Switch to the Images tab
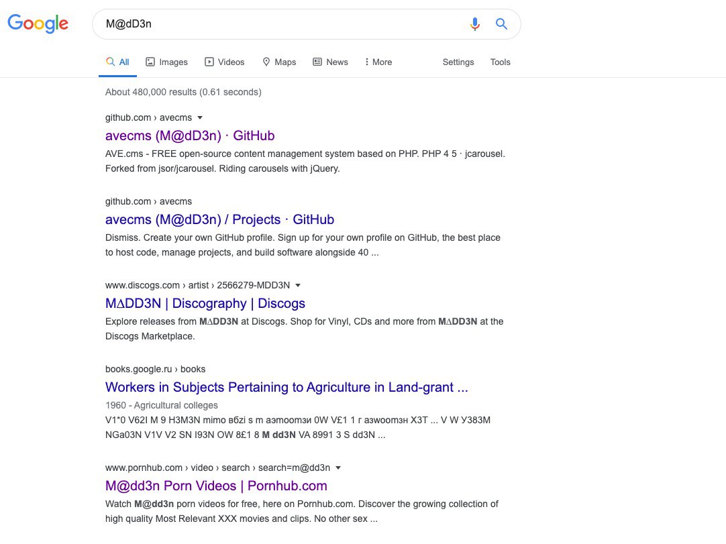This screenshot has width=726, height=544. (166, 62)
